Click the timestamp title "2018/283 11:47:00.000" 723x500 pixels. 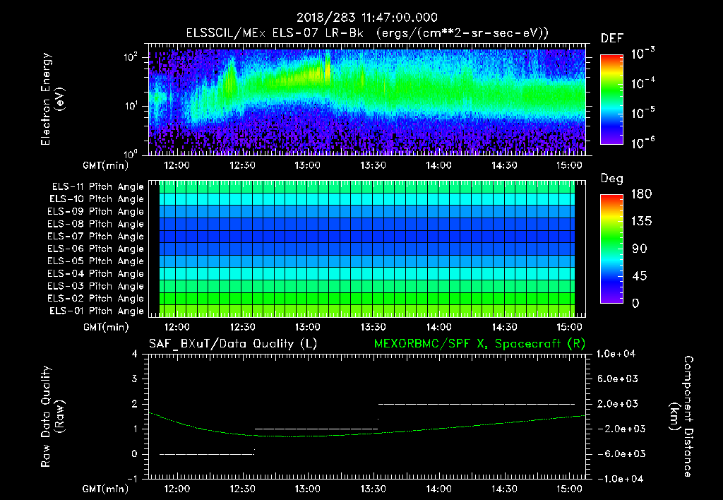coord(366,18)
